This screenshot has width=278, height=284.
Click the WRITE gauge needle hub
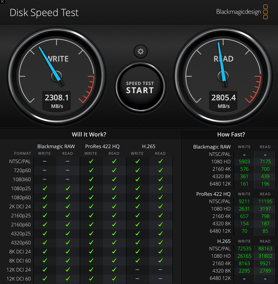coord(56,76)
